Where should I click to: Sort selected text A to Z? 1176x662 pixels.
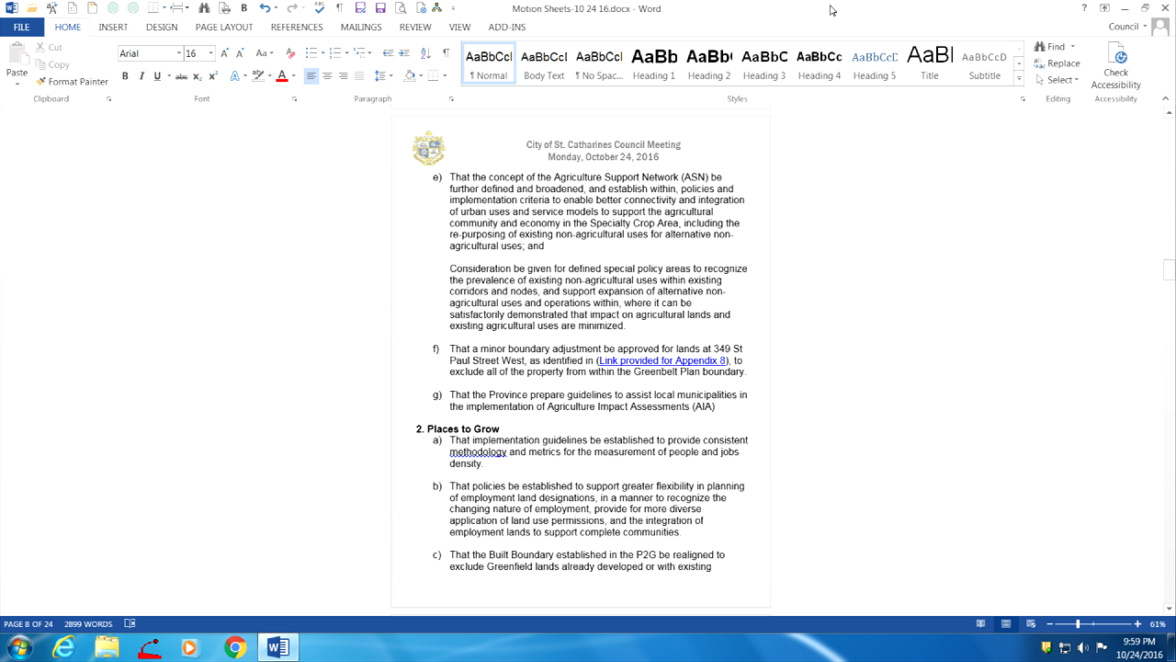(426, 53)
